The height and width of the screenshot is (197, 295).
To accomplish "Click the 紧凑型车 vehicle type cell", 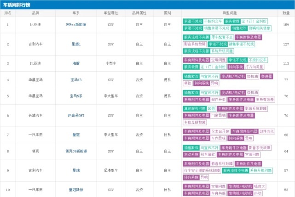I will pos(111,170).
